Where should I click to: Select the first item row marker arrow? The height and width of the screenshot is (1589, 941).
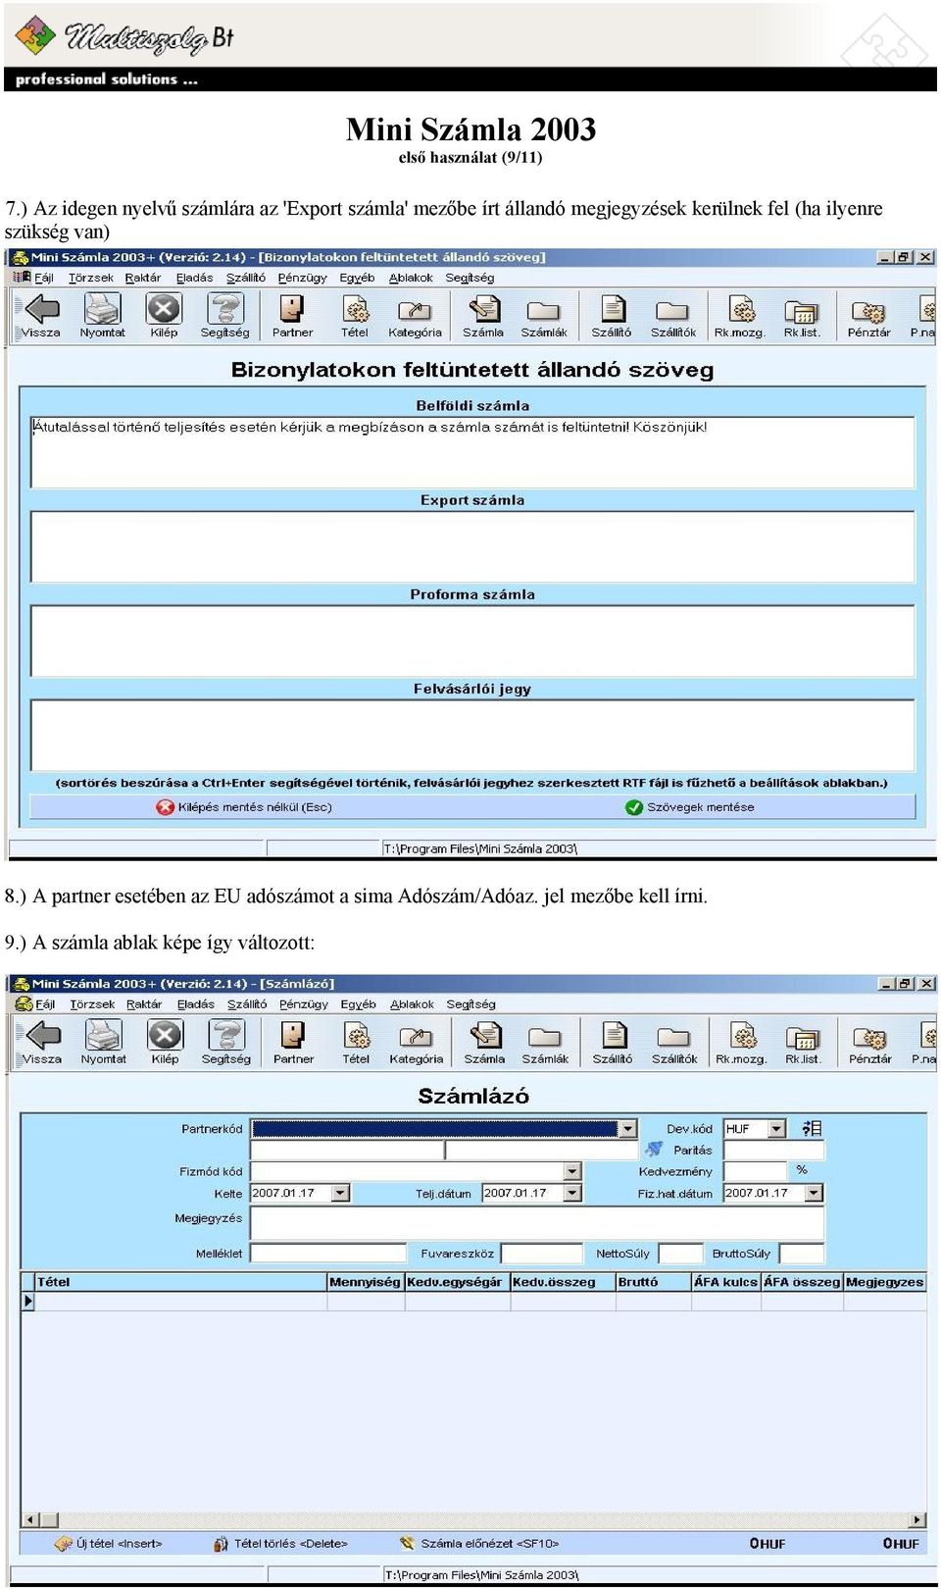tap(27, 1301)
